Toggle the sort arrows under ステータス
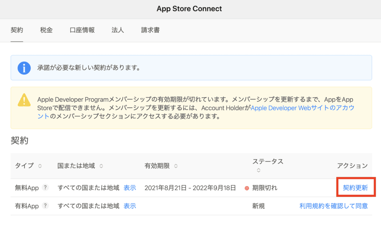 (258, 170)
